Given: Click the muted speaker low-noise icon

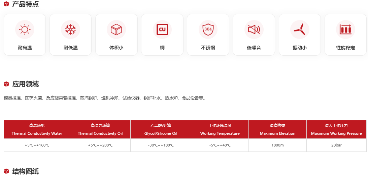Looking at the screenshot, I should pyautogui.click(x=254, y=29).
